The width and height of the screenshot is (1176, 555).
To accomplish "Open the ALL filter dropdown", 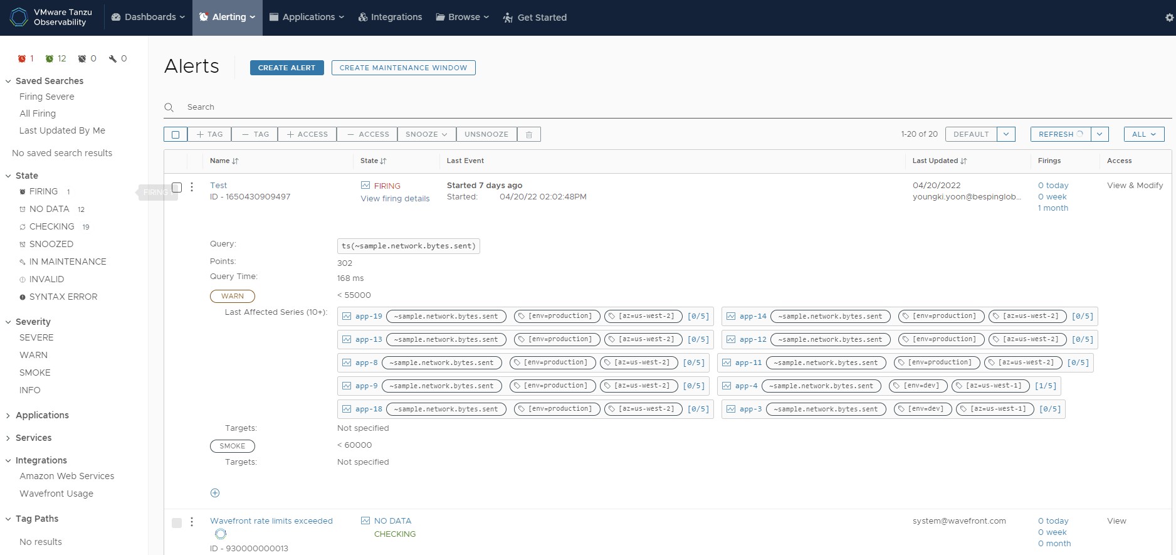I will 1143,135.
